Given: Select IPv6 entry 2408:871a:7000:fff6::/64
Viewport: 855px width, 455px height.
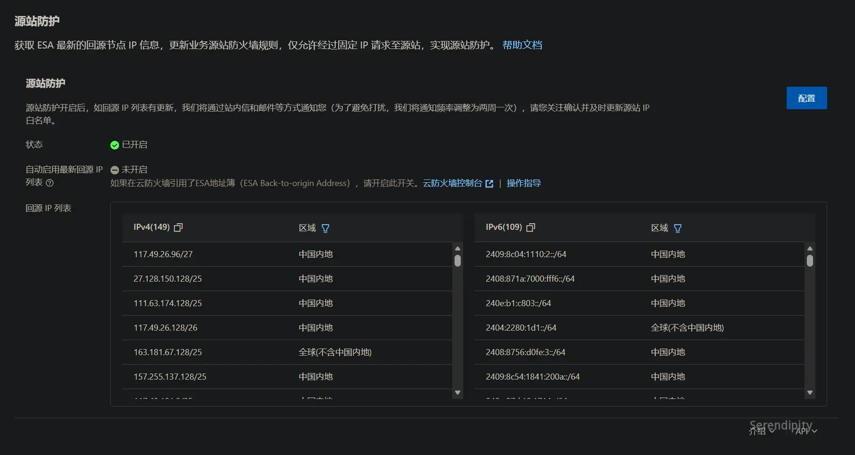Looking at the screenshot, I should [x=530, y=279].
